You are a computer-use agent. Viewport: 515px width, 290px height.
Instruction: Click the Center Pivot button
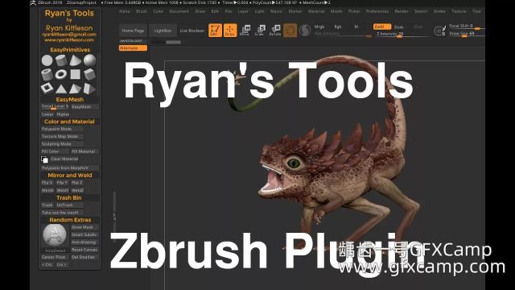click(x=55, y=257)
